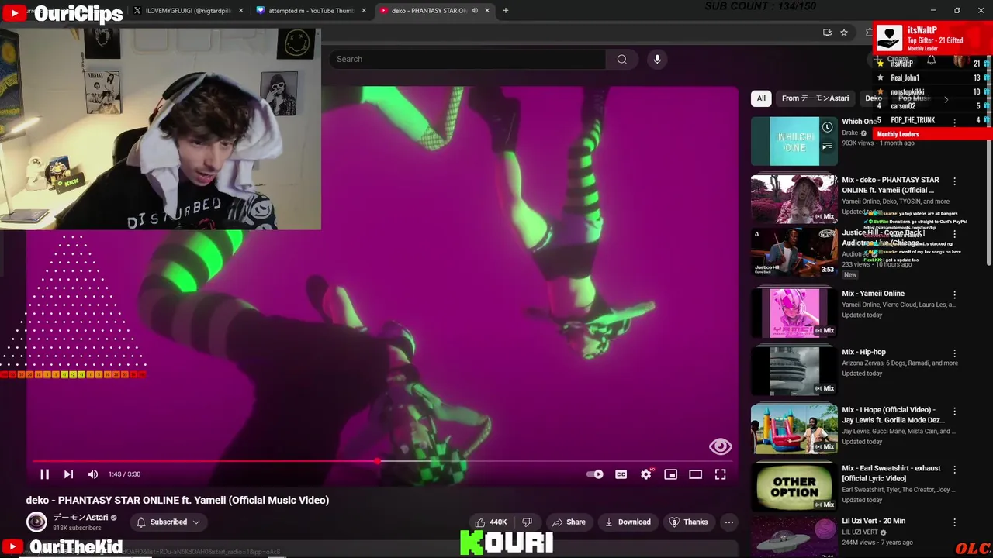Close the deko PHANTASY STAR tab
The width and height of the screenshot is (993, 558).
coord(488,10)
